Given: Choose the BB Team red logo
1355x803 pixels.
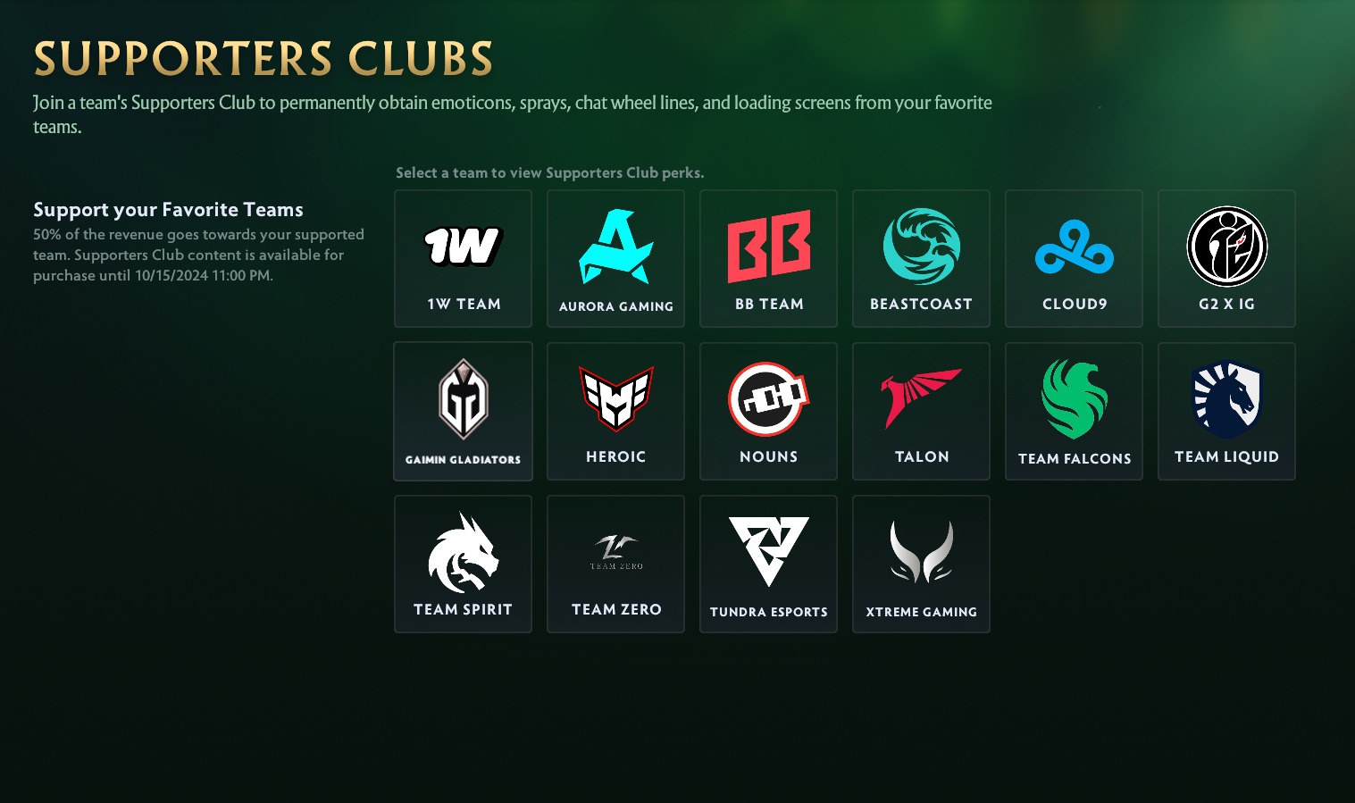Looking at the screenshot, I should coord(769,246).
